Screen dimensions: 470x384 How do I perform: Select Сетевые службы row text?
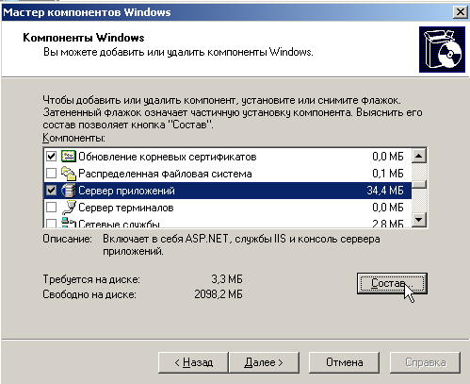point(119,224)
